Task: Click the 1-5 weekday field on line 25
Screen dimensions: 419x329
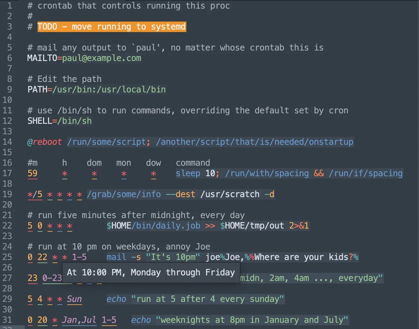Action: coord(79,257)
